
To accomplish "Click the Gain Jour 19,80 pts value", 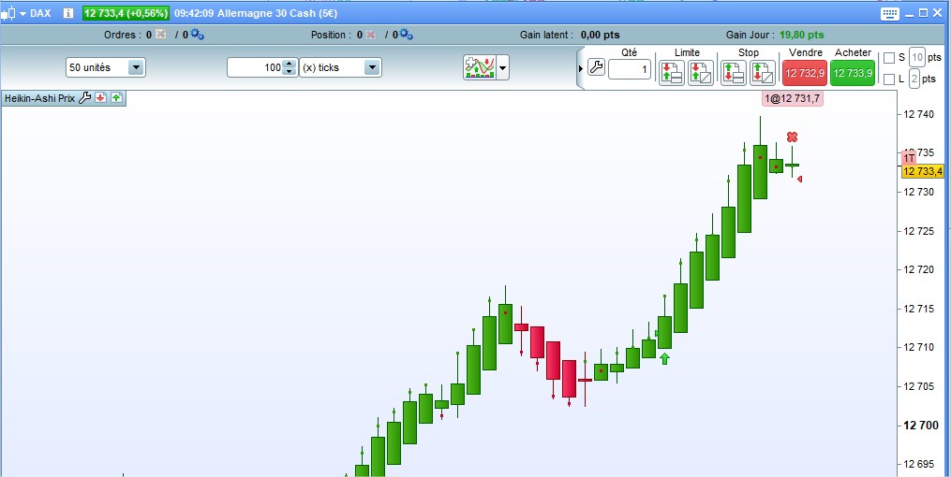I will coord(802,36).
